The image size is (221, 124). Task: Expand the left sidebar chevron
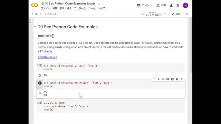tap(30, 20)
